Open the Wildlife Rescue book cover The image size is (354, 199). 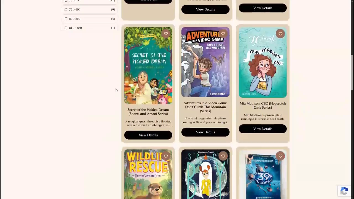[x=148, y=174]
